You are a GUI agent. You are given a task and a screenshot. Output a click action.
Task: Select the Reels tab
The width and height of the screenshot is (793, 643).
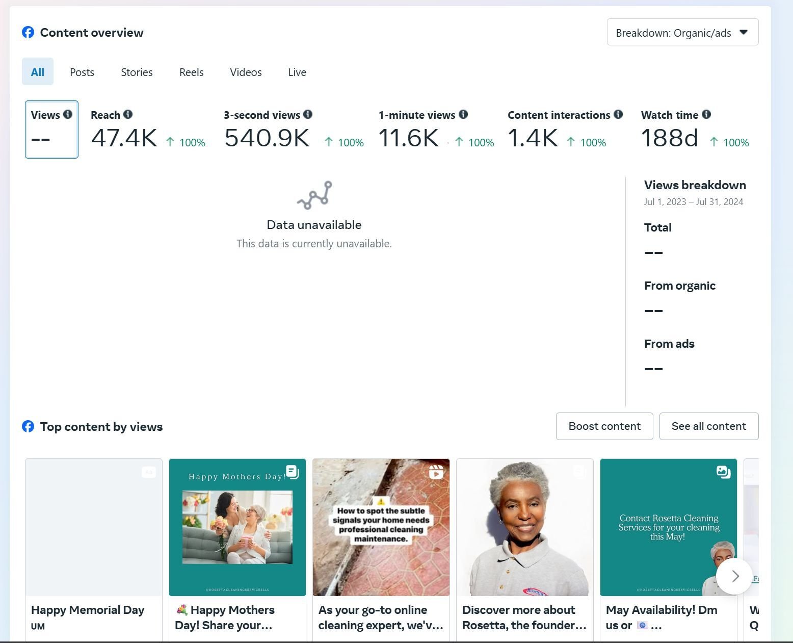(191, 72)
